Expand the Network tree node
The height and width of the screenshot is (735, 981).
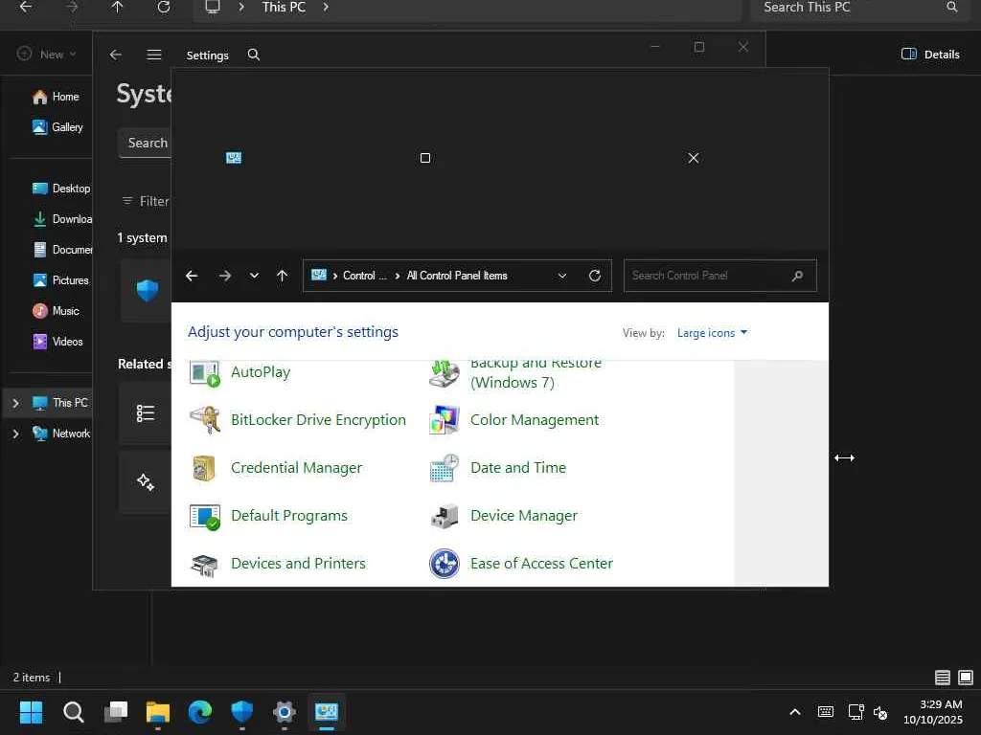(15, 434)
